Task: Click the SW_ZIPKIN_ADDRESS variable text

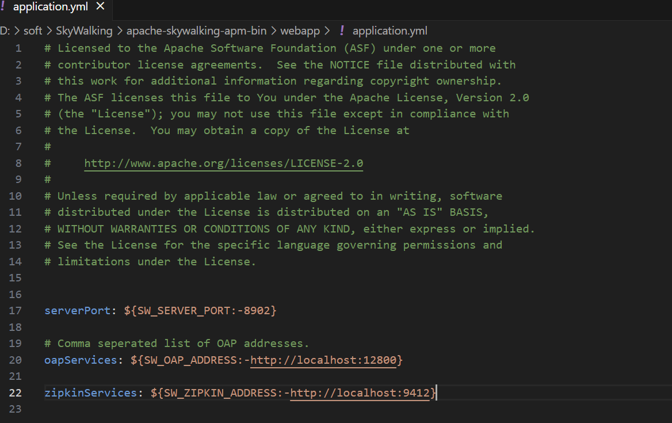Action: tap(220, 392)
